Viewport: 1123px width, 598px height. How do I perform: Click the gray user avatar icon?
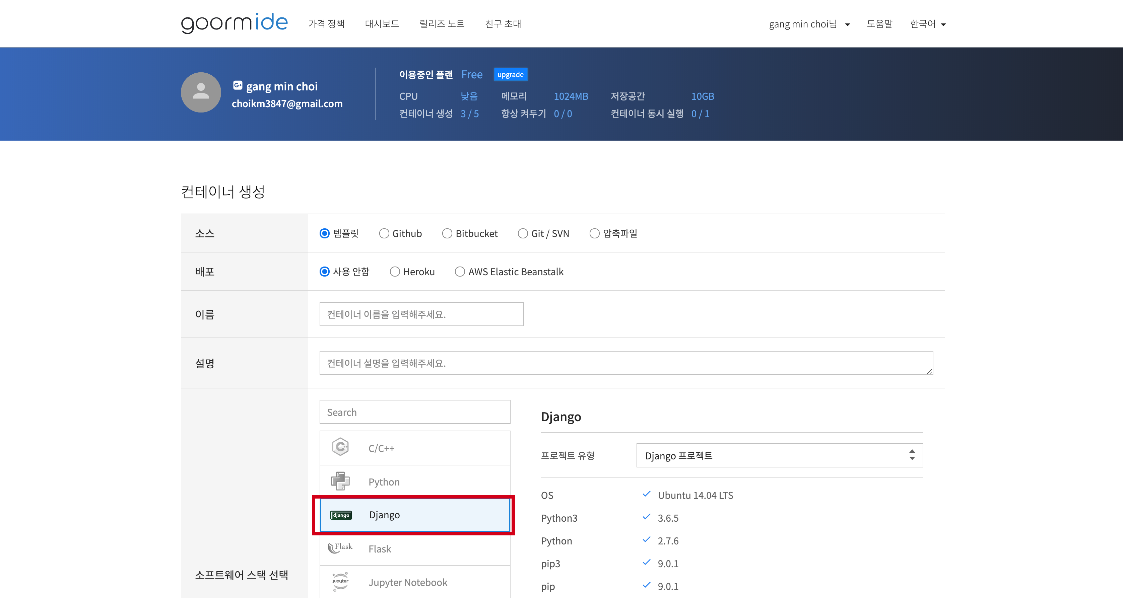(201, 92)
